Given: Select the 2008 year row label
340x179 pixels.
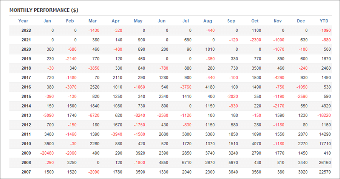Looking at the screenshot, I should coord(26,163).
